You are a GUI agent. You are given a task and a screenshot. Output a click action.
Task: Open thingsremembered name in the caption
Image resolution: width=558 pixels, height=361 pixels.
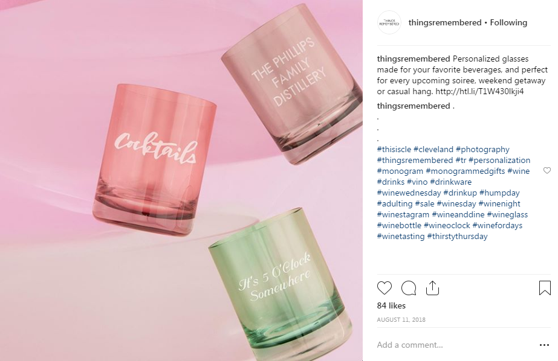(x=414, y=59)
